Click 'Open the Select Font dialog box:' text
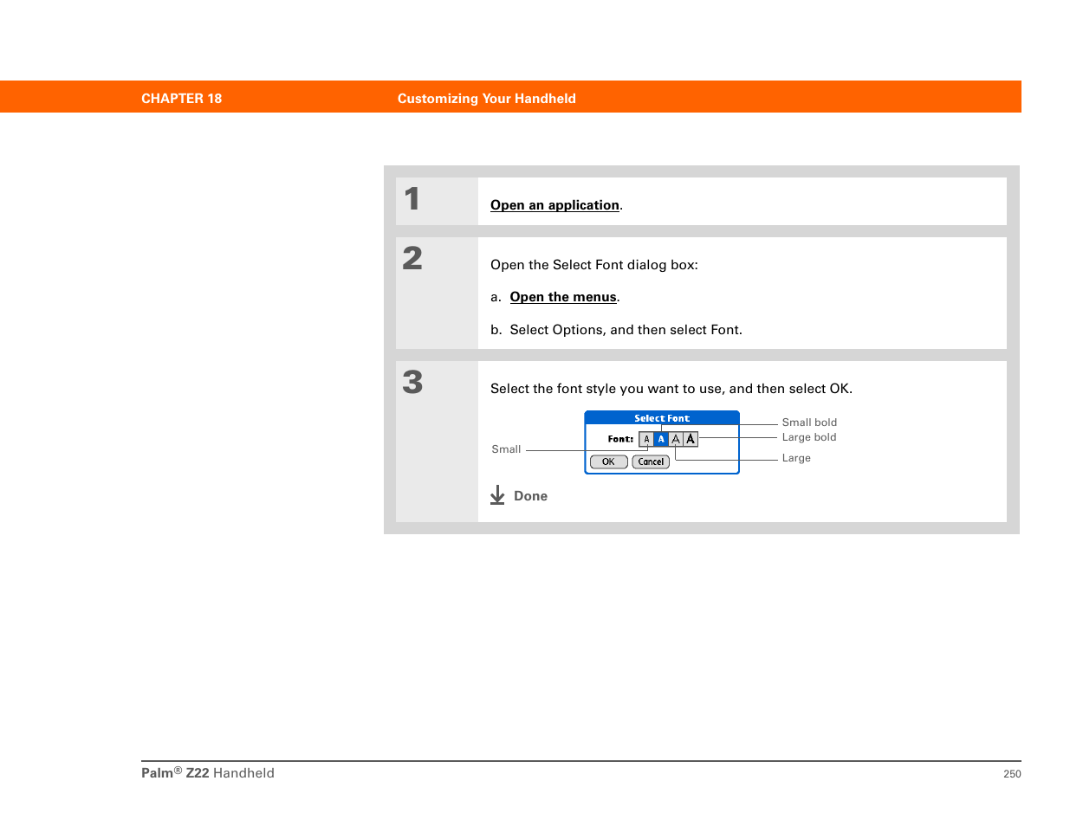 (594, 265)
